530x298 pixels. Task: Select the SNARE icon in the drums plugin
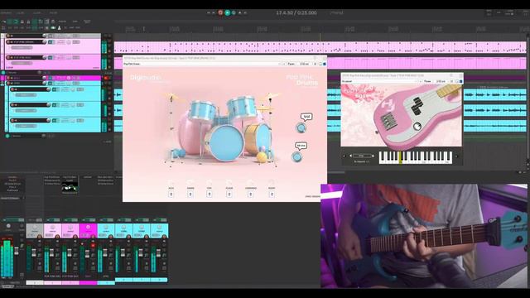[x=190, y=182]
